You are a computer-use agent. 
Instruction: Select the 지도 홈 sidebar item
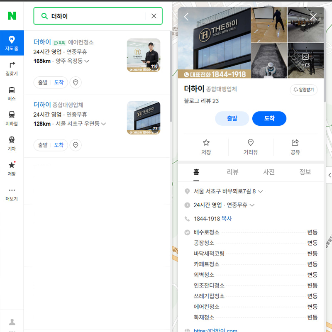click(x=12, y=43)
